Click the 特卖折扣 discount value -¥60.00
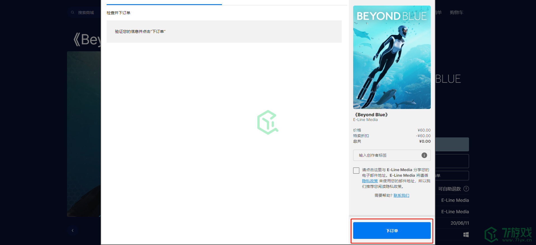 coord(423,136)
